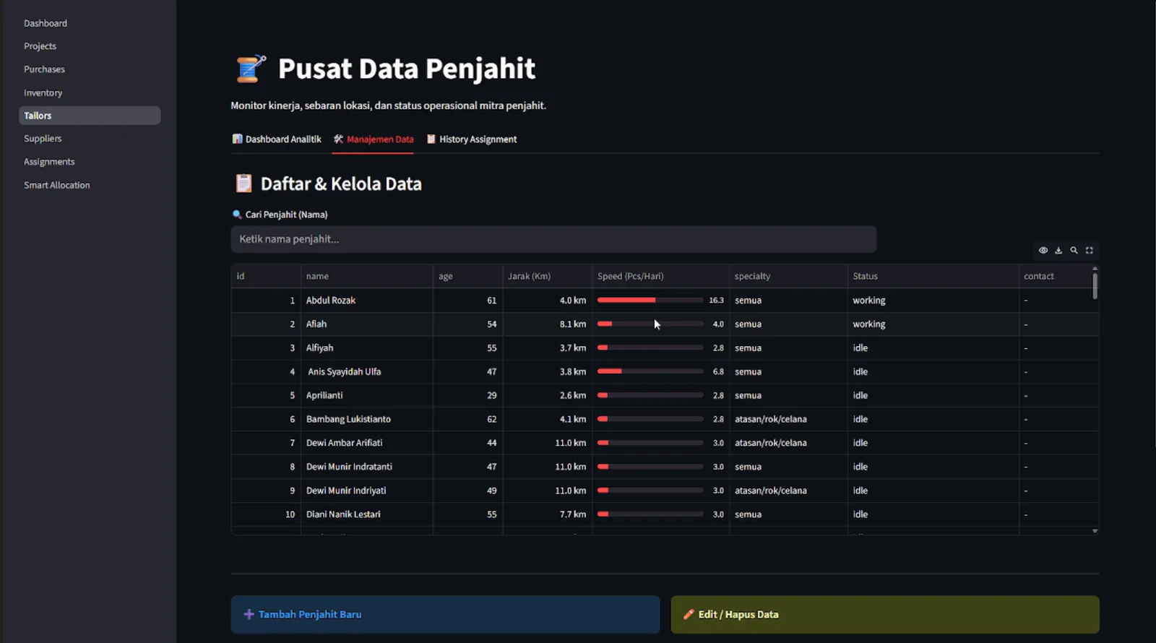This screenshot has height=643, width=1156.
Task: Click Abdul Rozak speed progress bar
Action: pos(650,300)
